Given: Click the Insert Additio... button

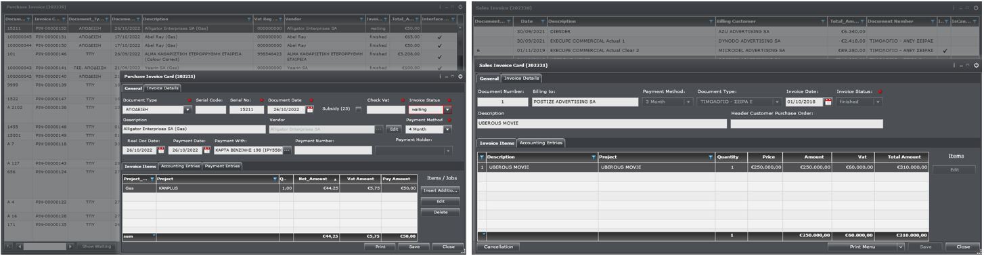Looking at the screenshot, I should coord(441,190).
